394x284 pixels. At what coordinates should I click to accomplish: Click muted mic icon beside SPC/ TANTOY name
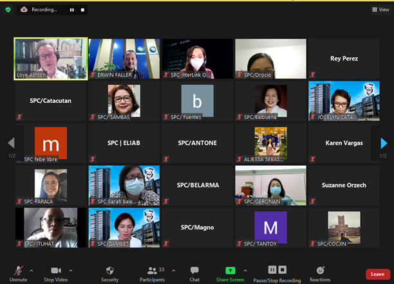(239, 244)
